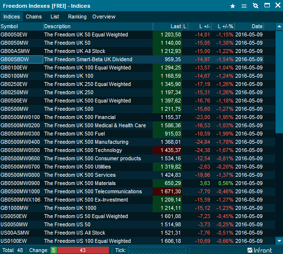Click the unlink window icon

coord(256,6)
